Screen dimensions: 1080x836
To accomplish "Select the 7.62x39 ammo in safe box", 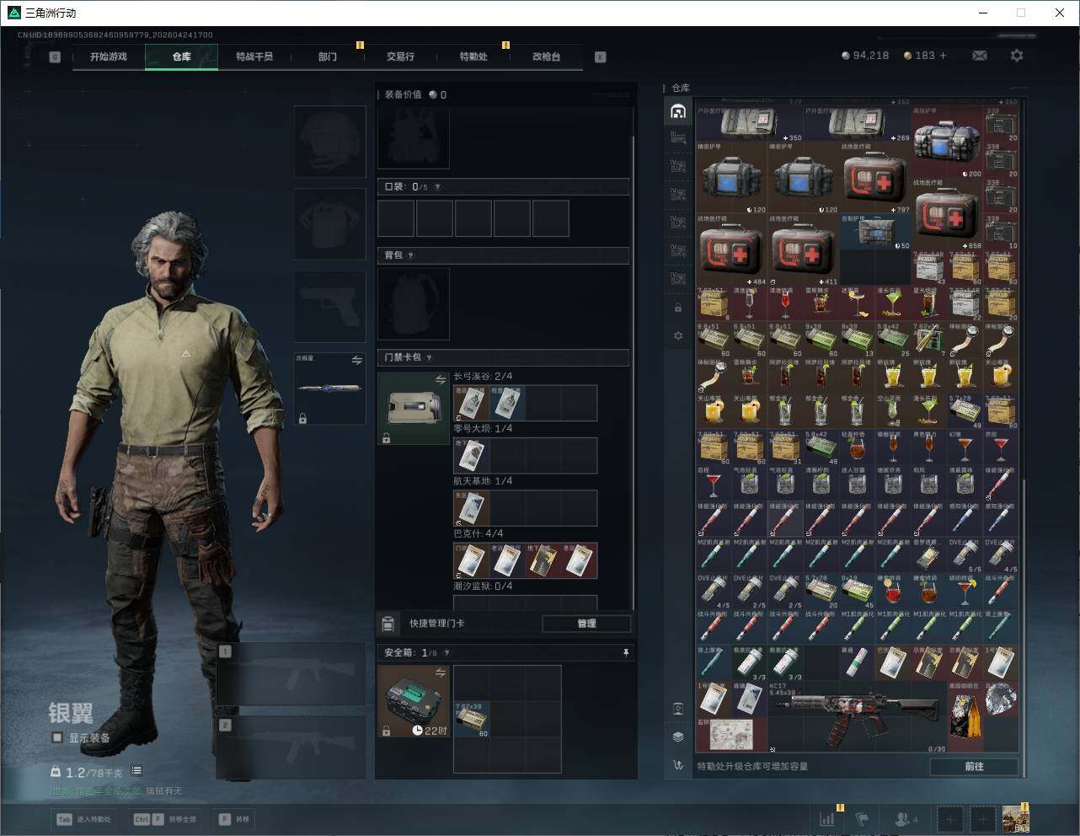I will pos(472,719).
